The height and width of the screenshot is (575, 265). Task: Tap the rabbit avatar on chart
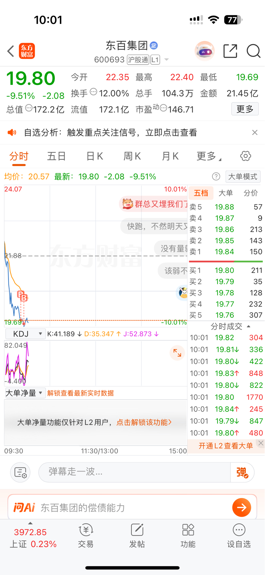(183, 293)
